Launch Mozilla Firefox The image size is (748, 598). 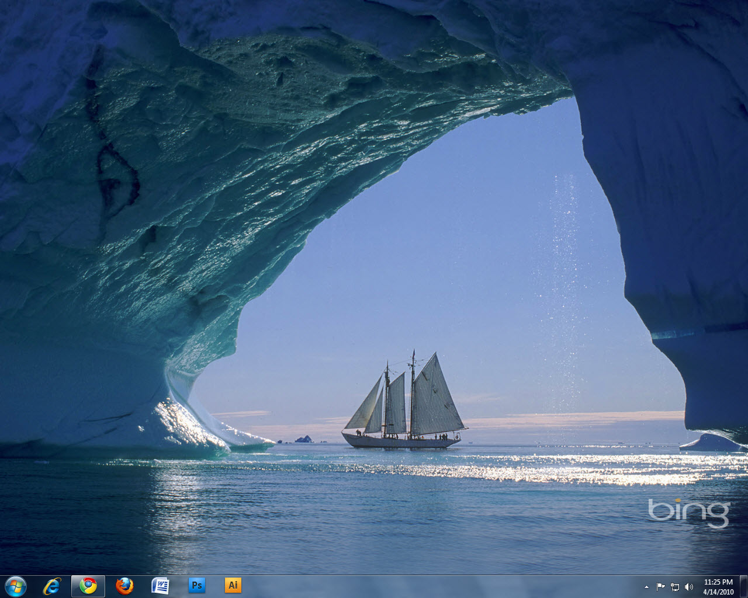[124, 586]
